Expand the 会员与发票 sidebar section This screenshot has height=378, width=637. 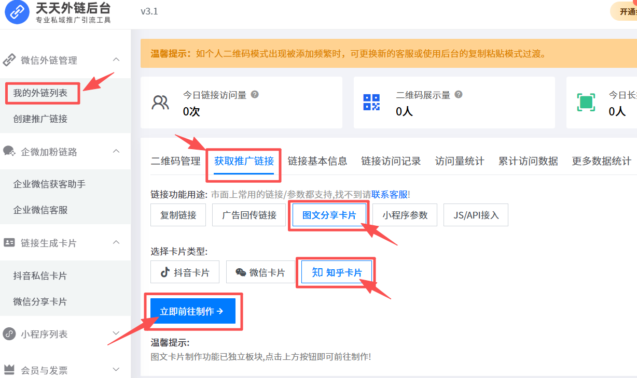[x=116, y=370]
